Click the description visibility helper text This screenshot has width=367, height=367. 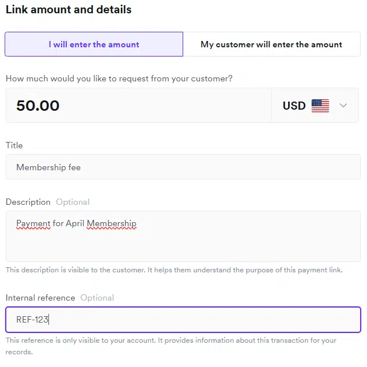pos(174,270)
